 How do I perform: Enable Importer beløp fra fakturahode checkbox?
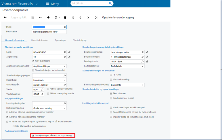tap(111, 117)
